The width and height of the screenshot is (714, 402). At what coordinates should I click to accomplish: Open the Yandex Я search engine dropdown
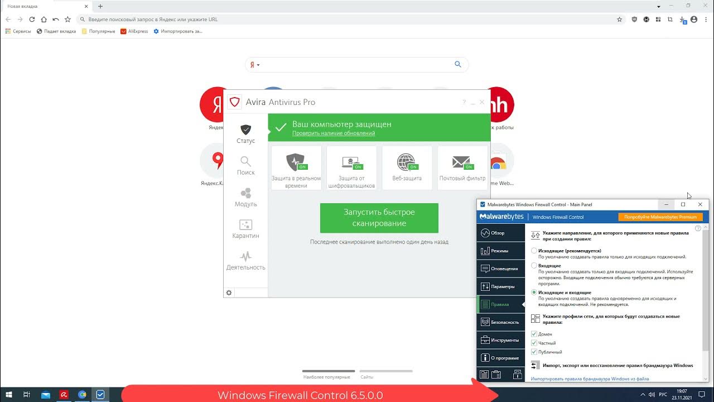tap(254, 65)
